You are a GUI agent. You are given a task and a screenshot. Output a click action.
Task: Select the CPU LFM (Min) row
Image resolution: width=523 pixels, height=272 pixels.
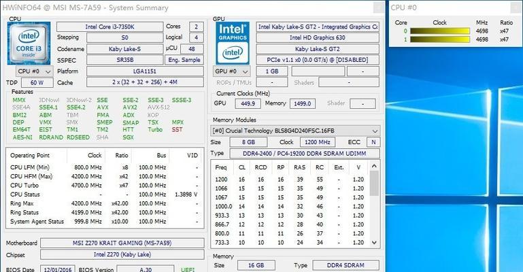pos(105,167)
